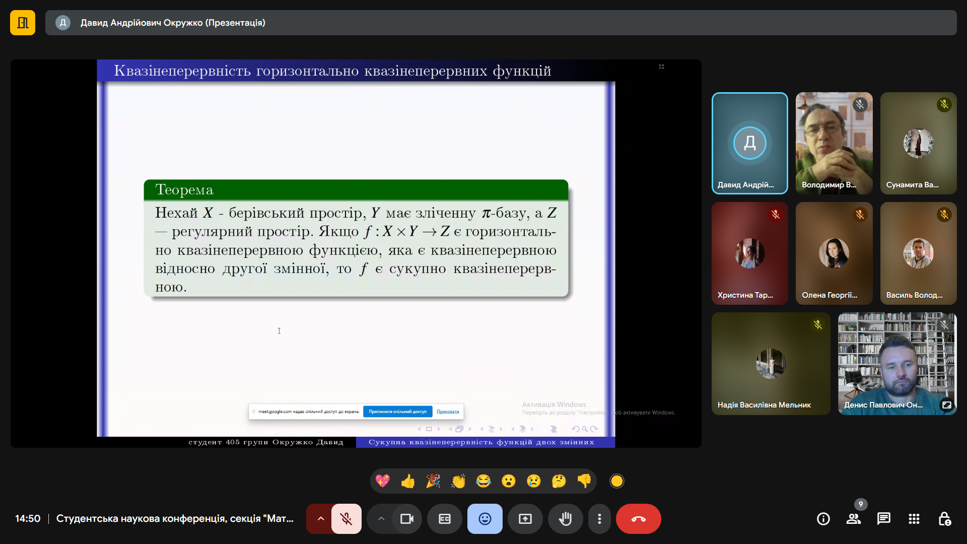The height and width of the screenshot is (544, 967).
Task: Open the activities grid icon
Action: 914,519
